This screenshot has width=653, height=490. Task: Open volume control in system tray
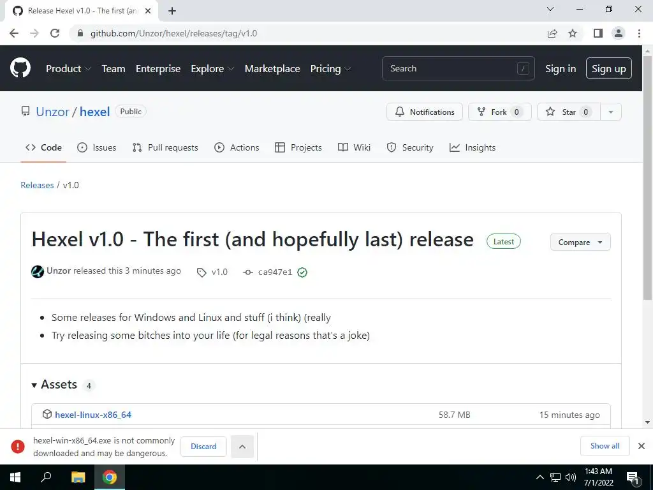pos(571,477)
